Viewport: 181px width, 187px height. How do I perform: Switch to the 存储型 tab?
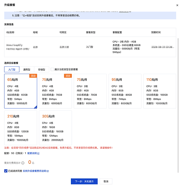(x=41, y=69)
